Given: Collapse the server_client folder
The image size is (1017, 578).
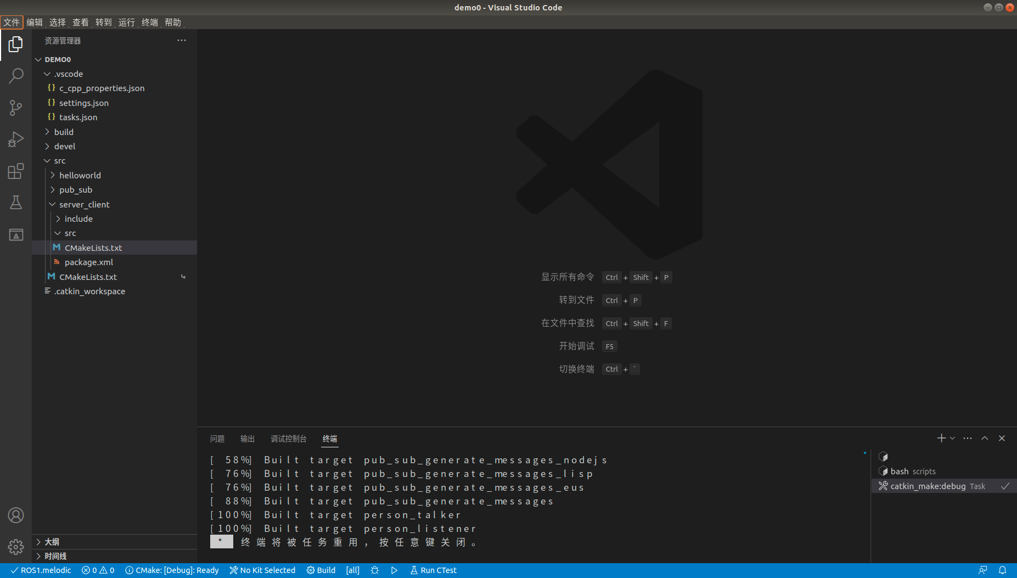Looking at the screenshot, I should tap(114, 204).
